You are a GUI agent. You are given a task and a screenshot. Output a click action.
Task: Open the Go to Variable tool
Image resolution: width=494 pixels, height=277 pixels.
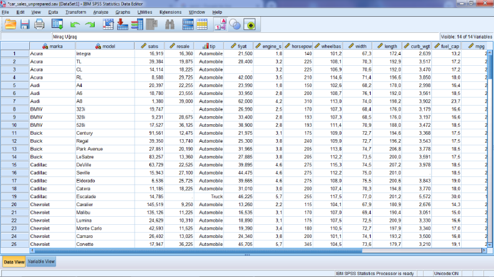pyautogui.click(x=123, y=24)
